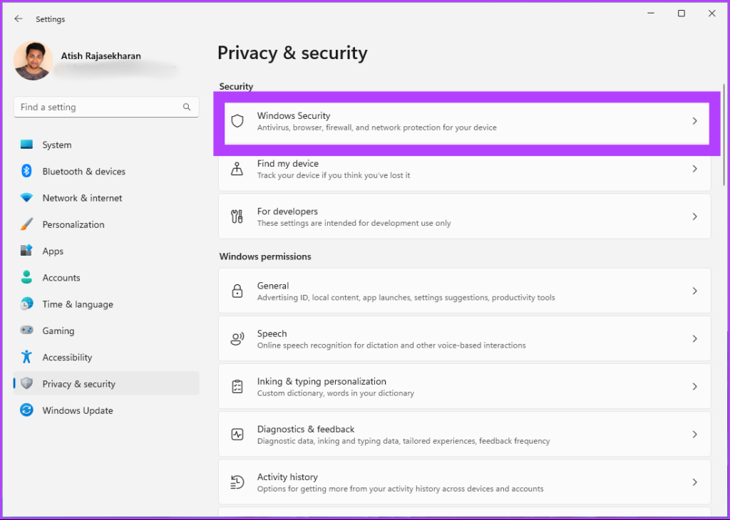730x520 pixels.
Task: Go back using the arrow button
Action: tap(19, 19)
